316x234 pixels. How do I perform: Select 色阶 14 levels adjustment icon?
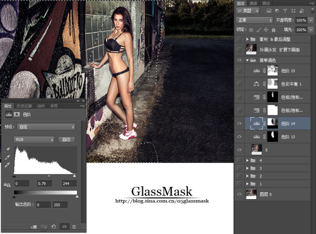click(x=256, y=123)
